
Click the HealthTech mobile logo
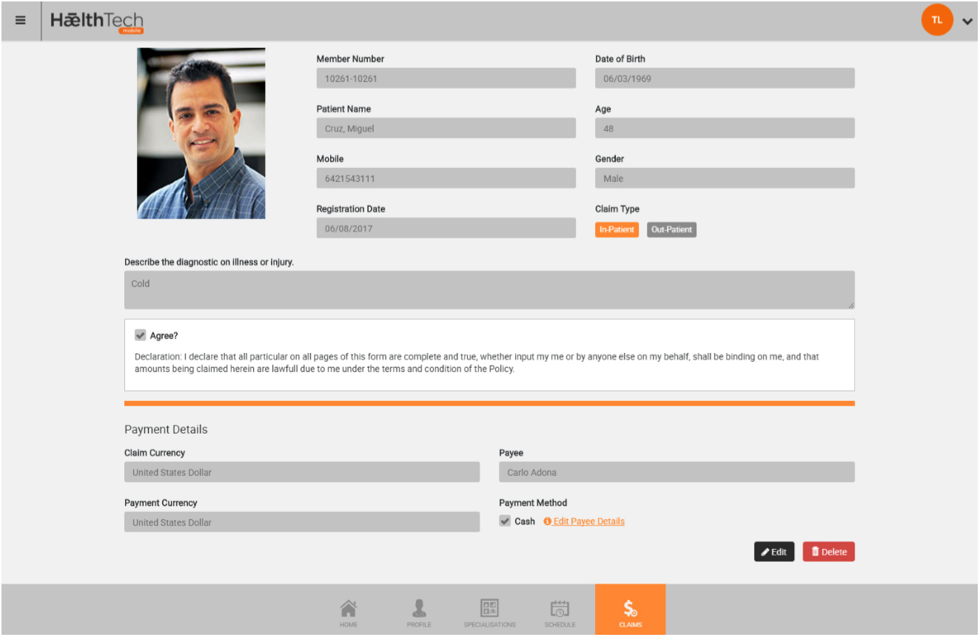(97, 21)
